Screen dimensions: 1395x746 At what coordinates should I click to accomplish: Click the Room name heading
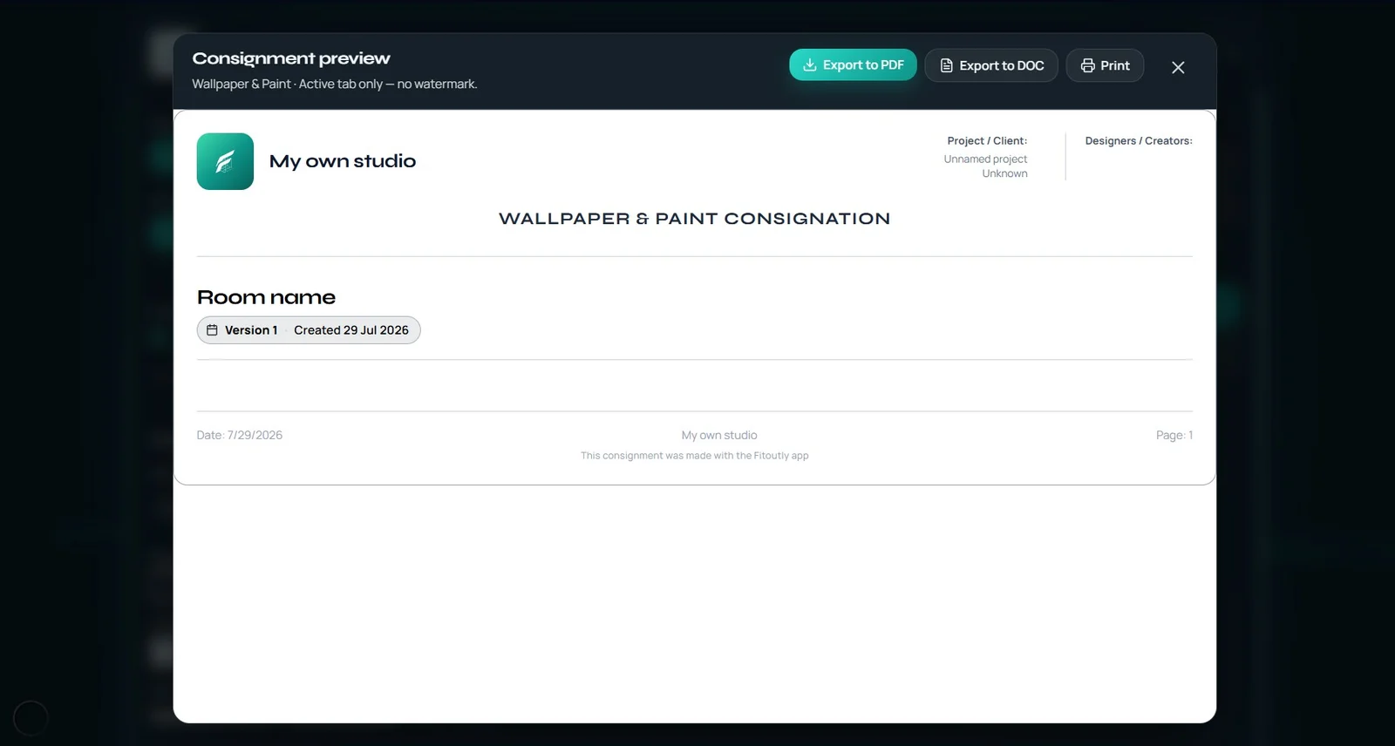click(x=266, y=297)
